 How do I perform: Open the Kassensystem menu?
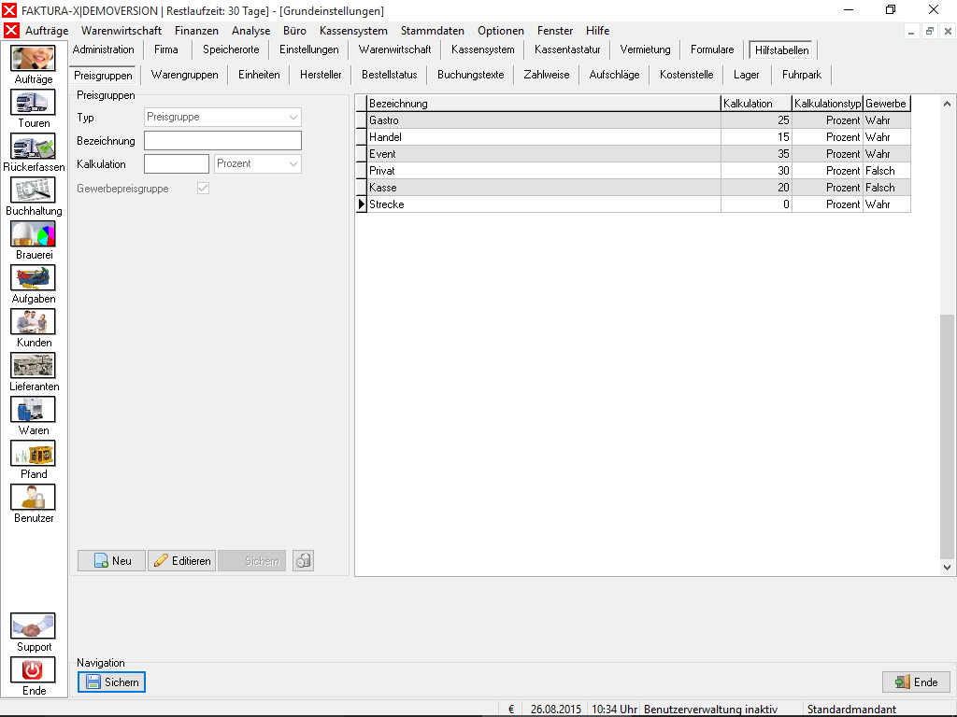(x=353, y=31)
